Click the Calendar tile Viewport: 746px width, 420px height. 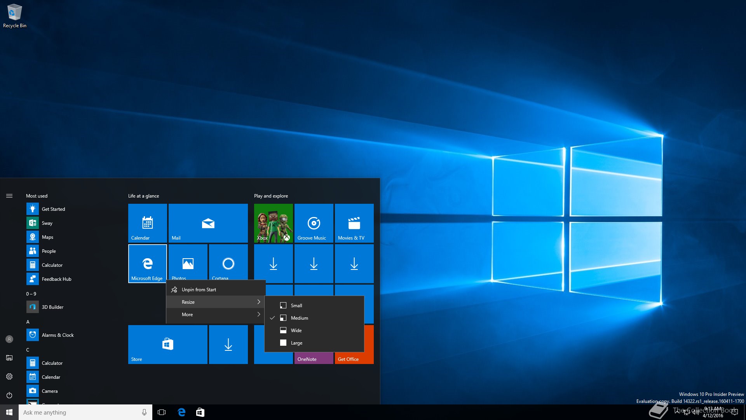click(x=148, y=223)
